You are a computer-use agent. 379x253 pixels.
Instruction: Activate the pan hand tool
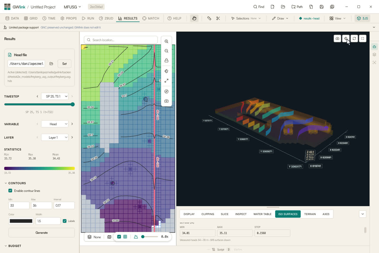[194, 18]
